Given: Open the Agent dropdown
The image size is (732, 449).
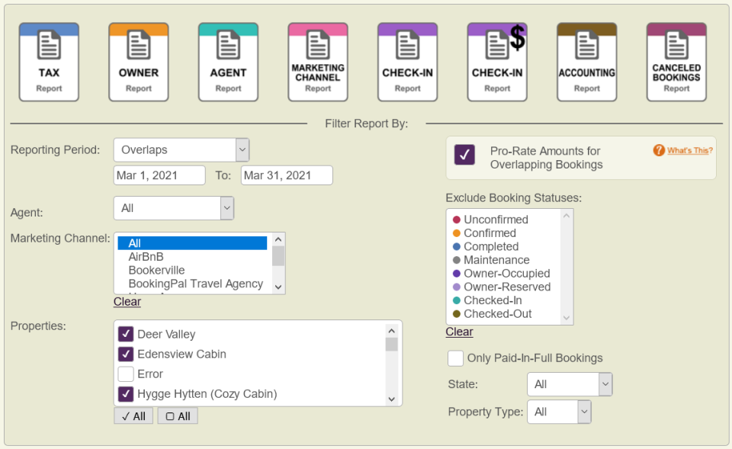Looking at the screenshot, I should 174,208.
